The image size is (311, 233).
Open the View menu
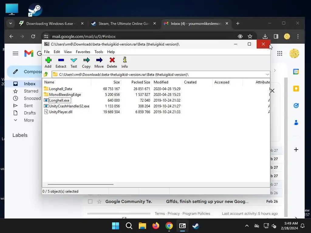click(x=68, y=52)
